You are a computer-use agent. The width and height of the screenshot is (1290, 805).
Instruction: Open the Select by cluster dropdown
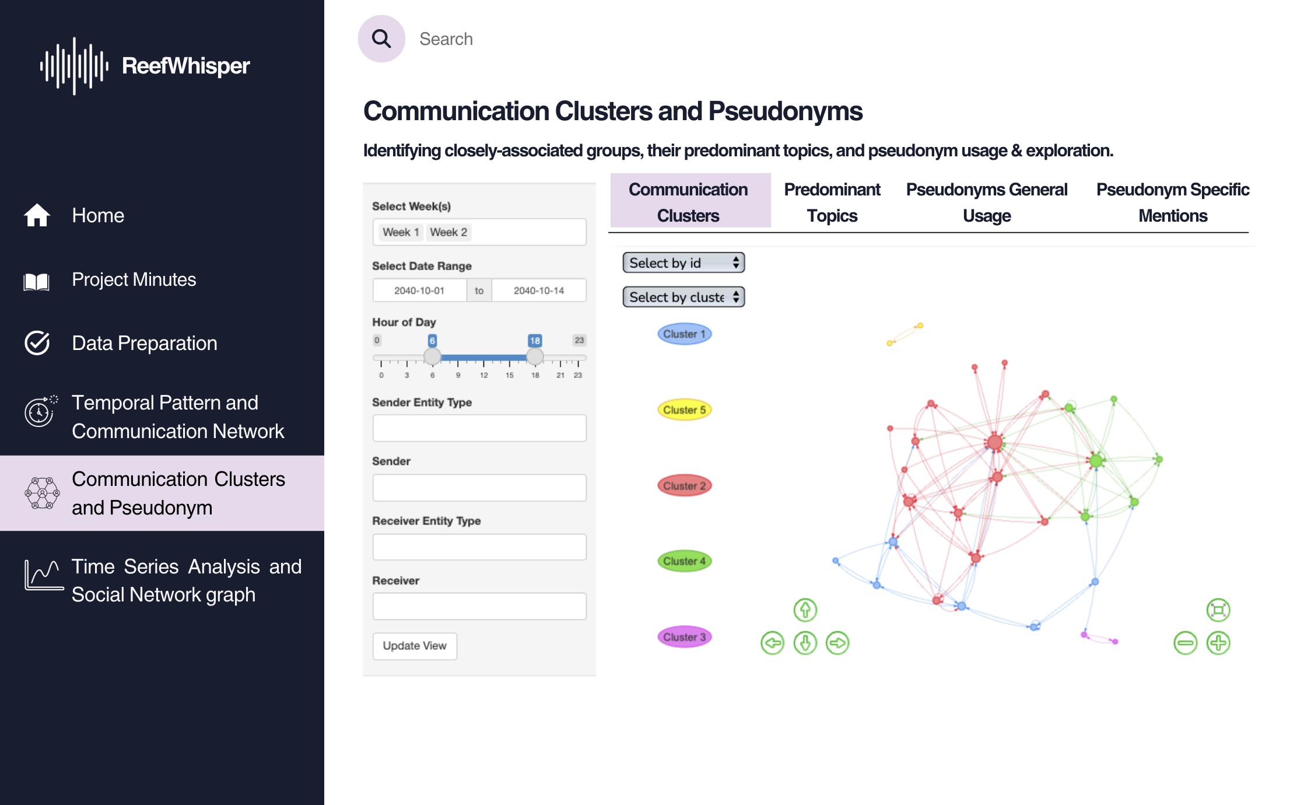683,297
